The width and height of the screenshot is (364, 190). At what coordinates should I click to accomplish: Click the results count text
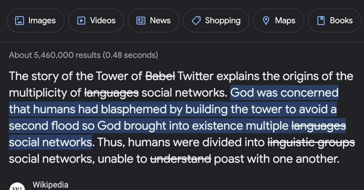pyautogui.click(x=84, y=55)
